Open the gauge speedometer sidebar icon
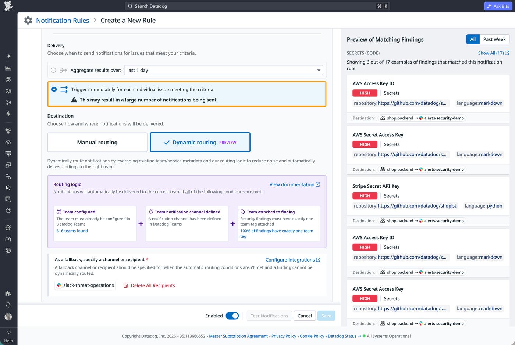 click(x=8, y=239)
